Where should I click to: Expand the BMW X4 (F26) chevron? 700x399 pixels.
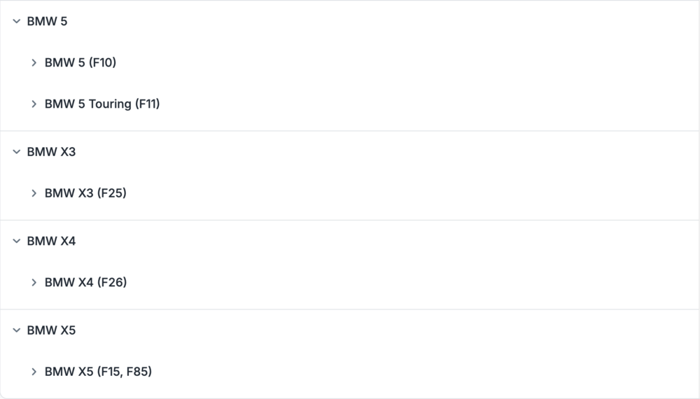pos(34,283)
